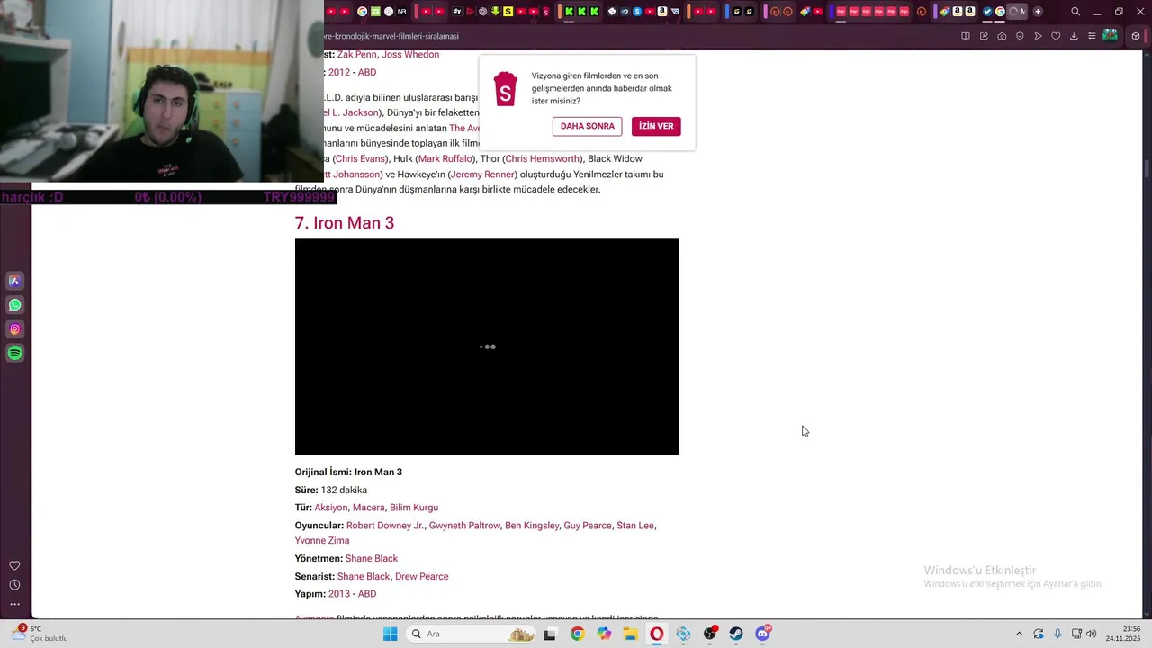Click the taskbar search box 'Ara'

coord(472,634)
